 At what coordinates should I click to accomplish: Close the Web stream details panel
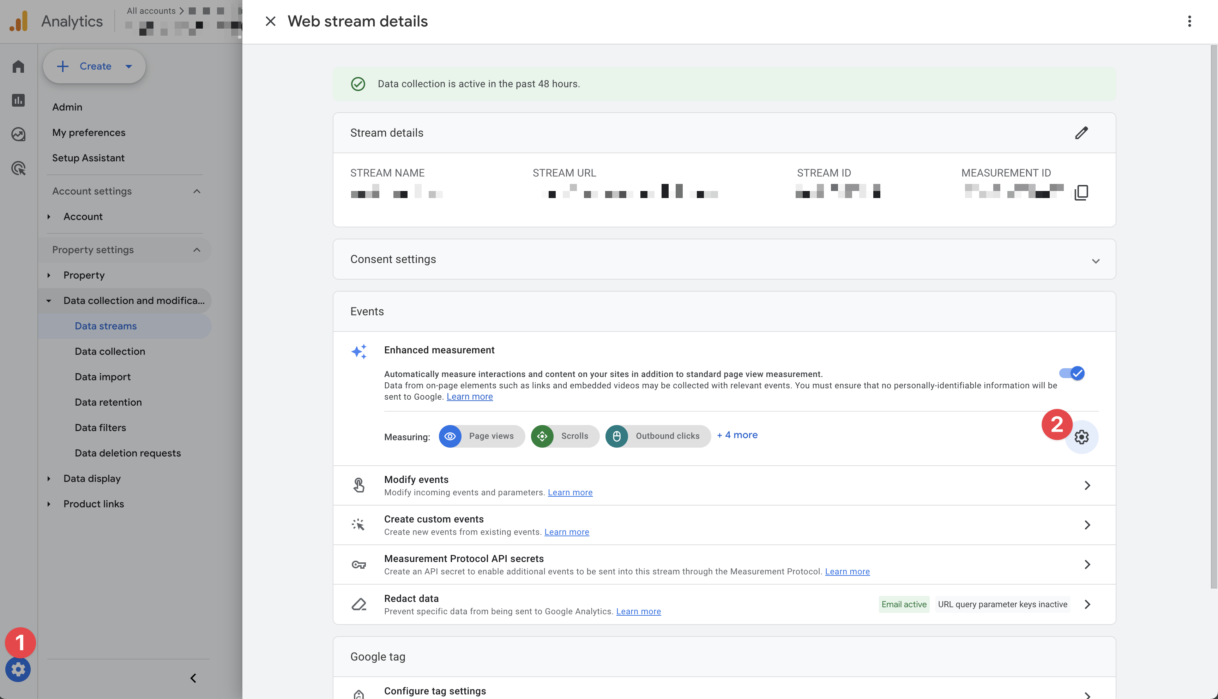(271, 21)
